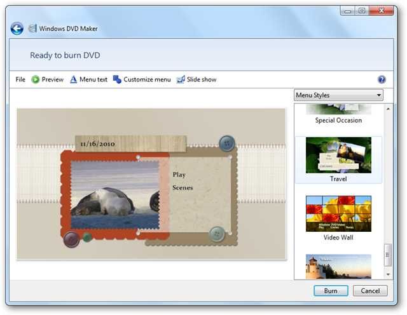Screen dimensions: 407x315
Task: Minimize the Windows DVD Maker window
Action: (x=348, y=11)
